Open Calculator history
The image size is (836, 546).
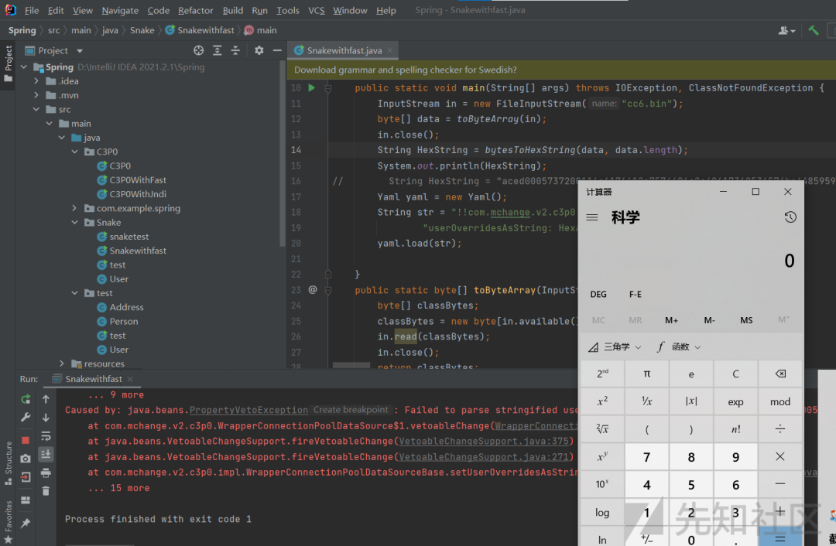click(790, 217)
